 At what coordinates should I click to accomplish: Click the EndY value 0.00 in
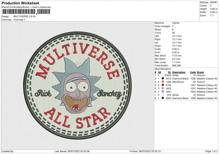(x=176, y=52)
